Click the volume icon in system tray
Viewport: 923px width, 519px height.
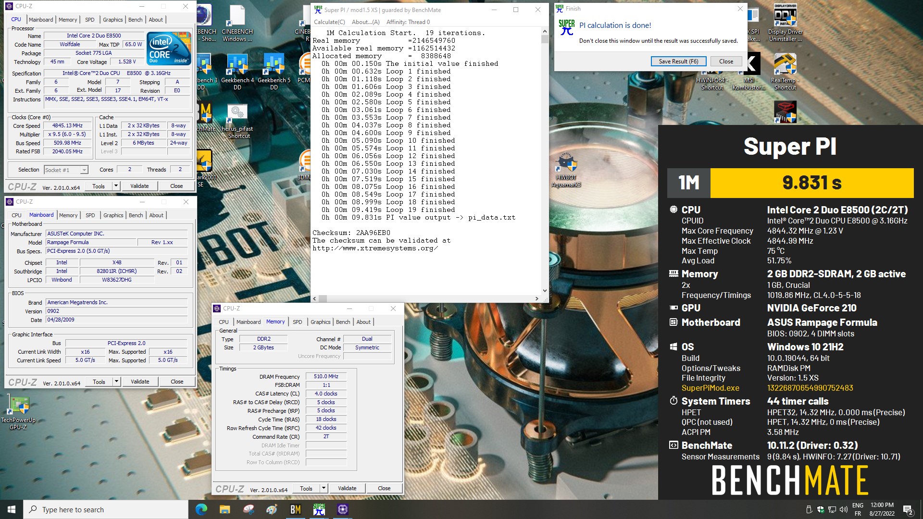pyautogui.click(x=844, y=509)
